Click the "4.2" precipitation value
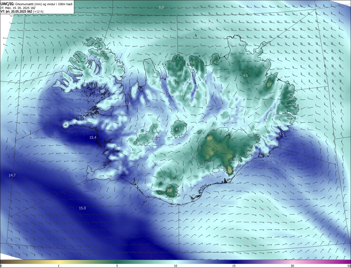The width and height of the screenshot is (351, 268). point(216,62)
